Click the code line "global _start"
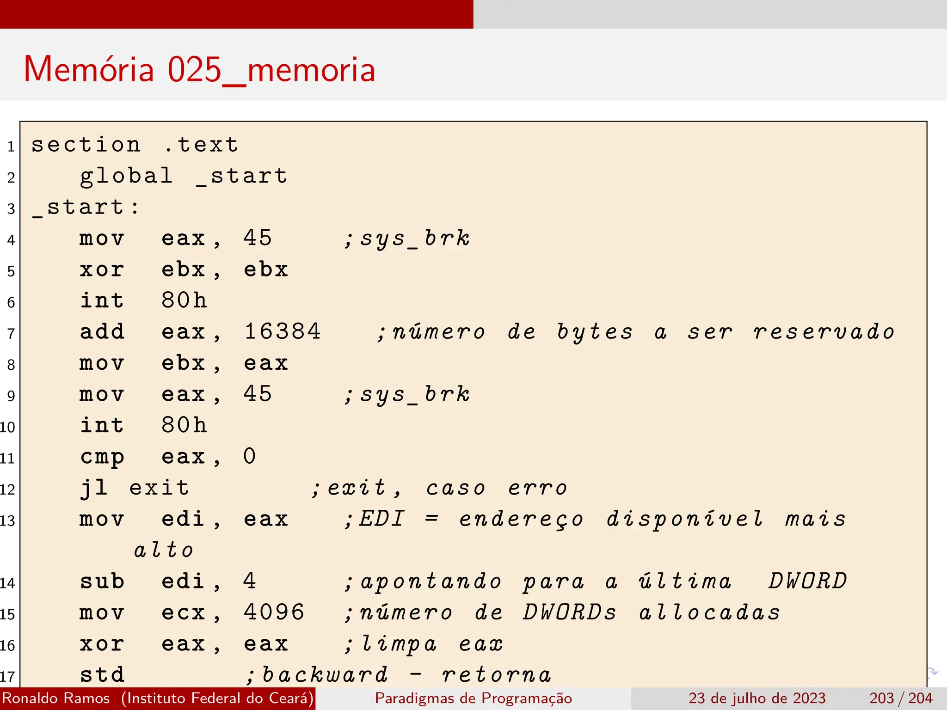Viewport: 947px width, 710px height. (184, 177)
